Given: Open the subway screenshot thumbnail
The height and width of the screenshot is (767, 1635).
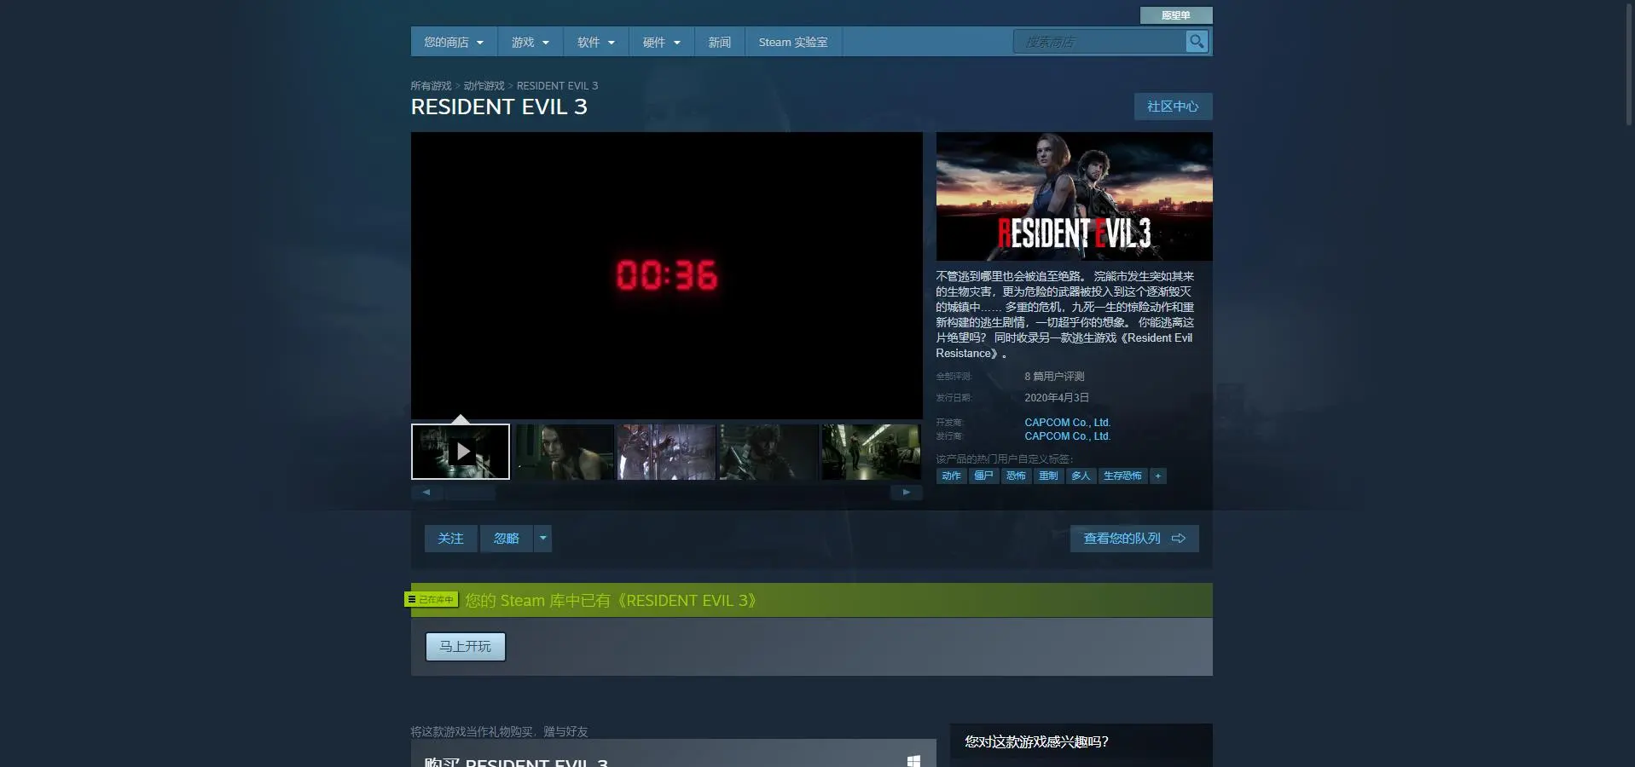Looking at the screenshot, I should [871, 452].
